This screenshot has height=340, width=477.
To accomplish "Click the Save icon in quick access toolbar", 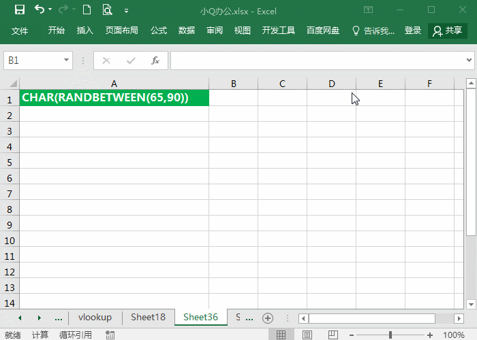I will pos(19,10).
